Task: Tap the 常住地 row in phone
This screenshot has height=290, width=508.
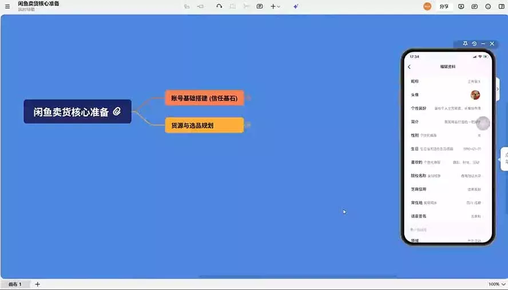Action: point(448,203)
